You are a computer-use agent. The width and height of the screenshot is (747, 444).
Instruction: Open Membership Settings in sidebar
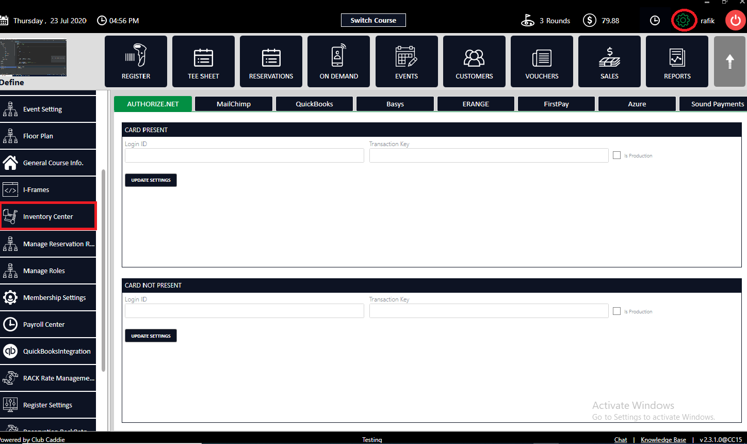[x=48, y=297]
